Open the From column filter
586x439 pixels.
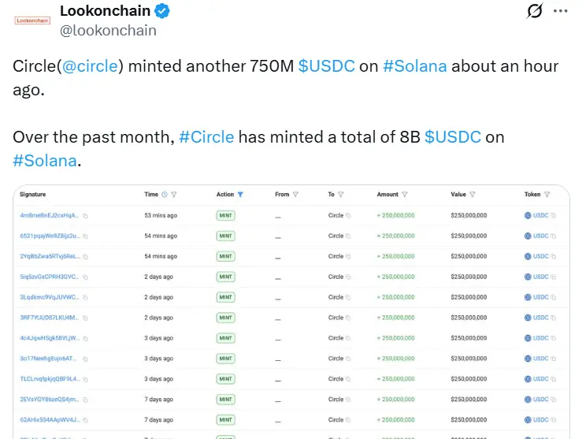(x=295, y=195)
